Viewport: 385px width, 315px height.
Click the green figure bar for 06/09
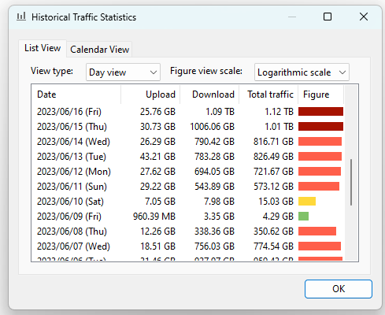coord(304,217)
